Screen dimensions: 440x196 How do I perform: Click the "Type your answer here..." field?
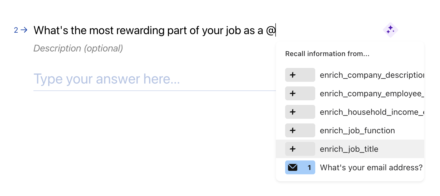pyautogui.click(x=155, y=79)
